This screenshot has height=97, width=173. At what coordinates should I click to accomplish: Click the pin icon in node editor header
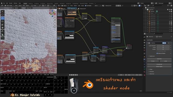122,6
